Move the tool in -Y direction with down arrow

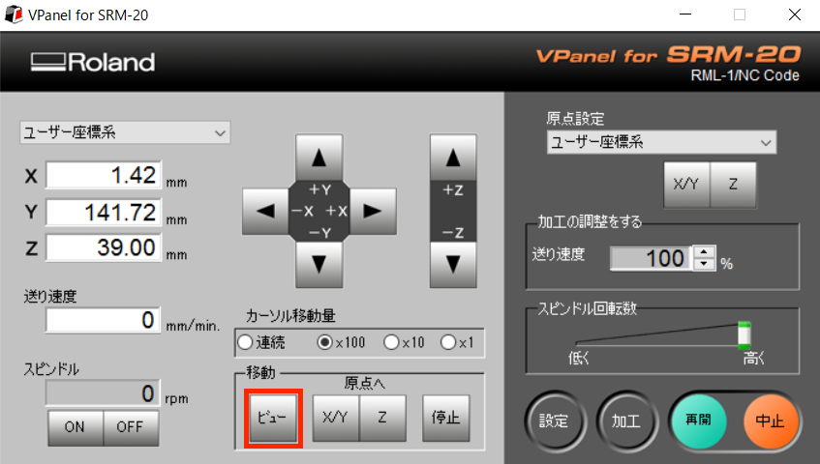click(319, 264)
